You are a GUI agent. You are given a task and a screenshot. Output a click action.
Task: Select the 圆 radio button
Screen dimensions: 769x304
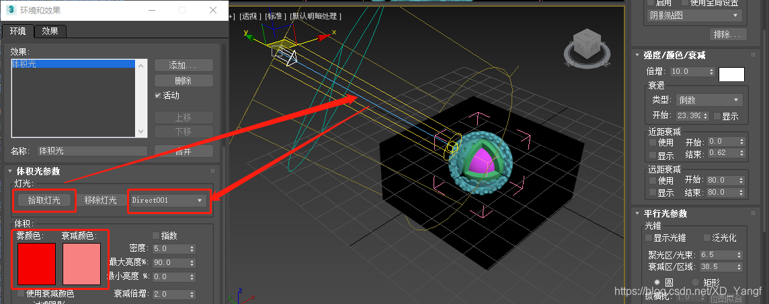[657, 282]
